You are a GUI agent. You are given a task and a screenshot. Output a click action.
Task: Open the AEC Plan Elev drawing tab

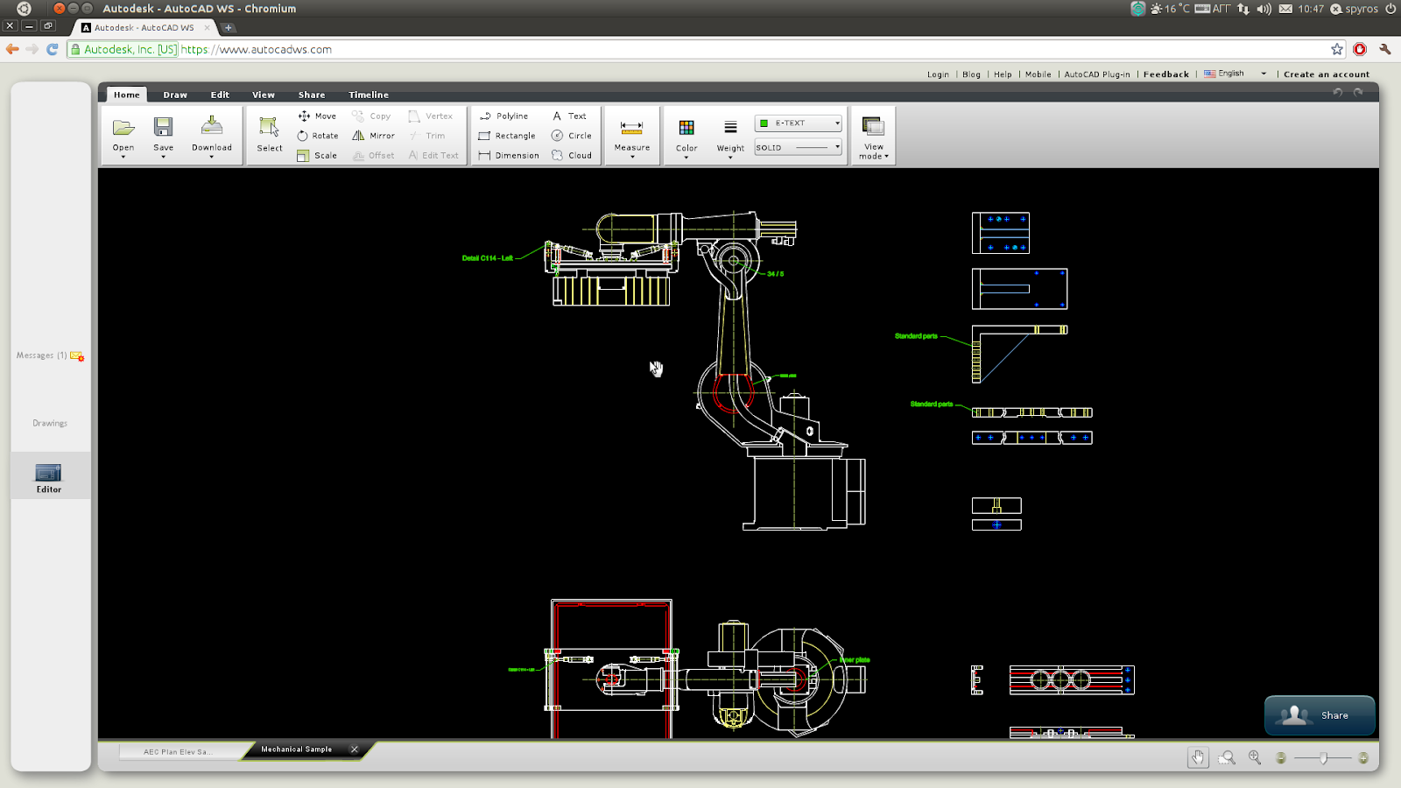point(178,751)
